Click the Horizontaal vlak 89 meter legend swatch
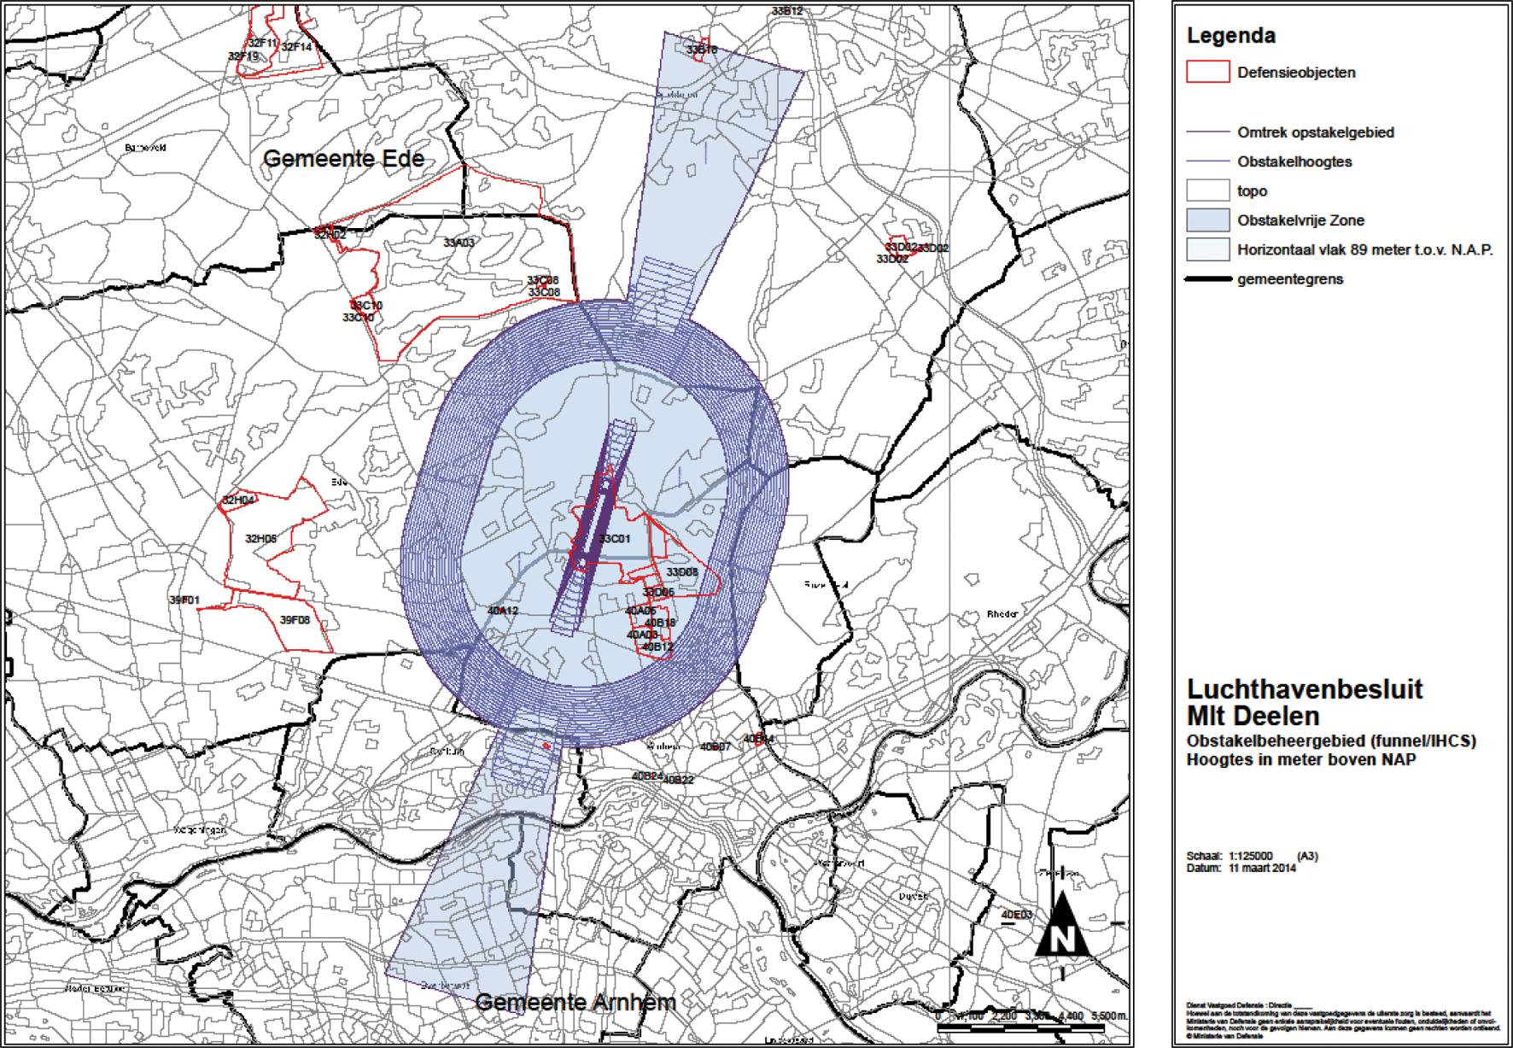The width and height of the screenshot is (1513, 1048). tap(1207, 249)
